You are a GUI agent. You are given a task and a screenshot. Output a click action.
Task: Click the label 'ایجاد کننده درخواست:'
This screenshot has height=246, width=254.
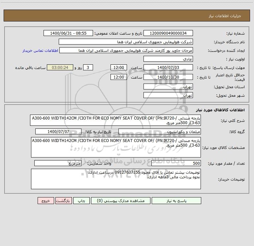226,51
